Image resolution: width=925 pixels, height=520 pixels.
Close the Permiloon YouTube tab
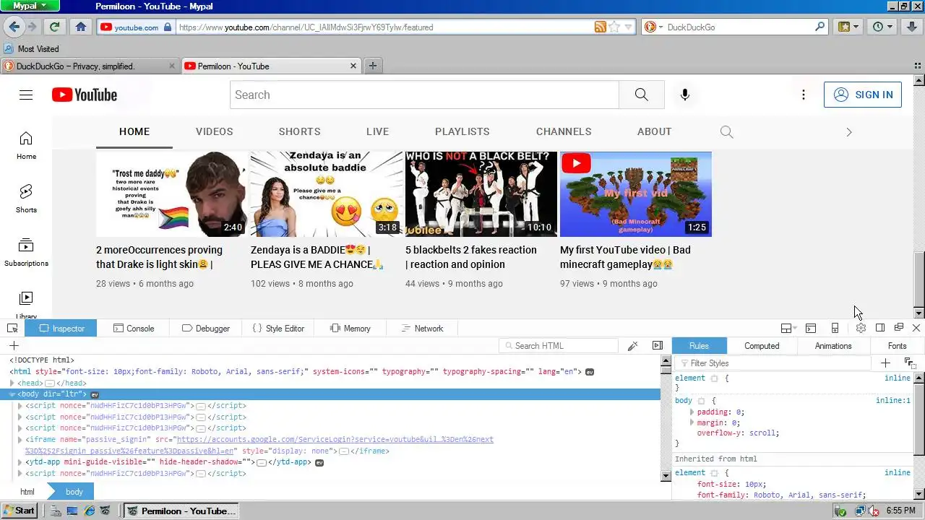click(353, 66)
